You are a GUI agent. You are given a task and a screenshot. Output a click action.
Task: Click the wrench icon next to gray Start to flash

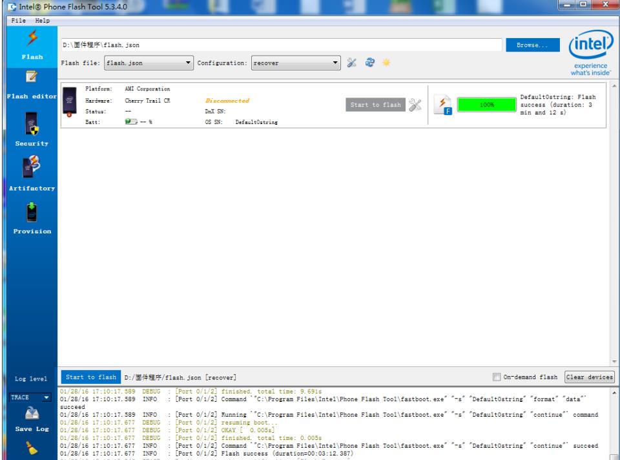415,105
